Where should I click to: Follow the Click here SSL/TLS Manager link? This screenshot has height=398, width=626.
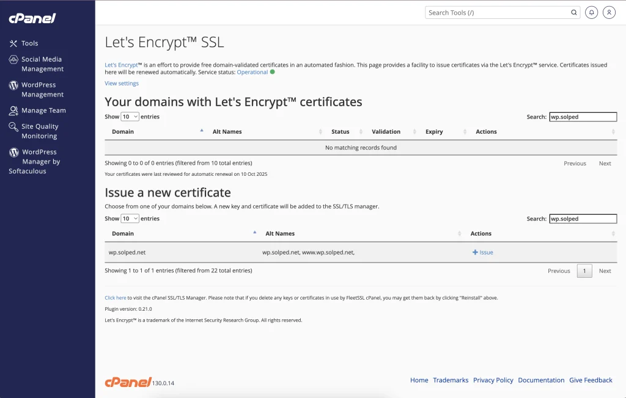116,297
